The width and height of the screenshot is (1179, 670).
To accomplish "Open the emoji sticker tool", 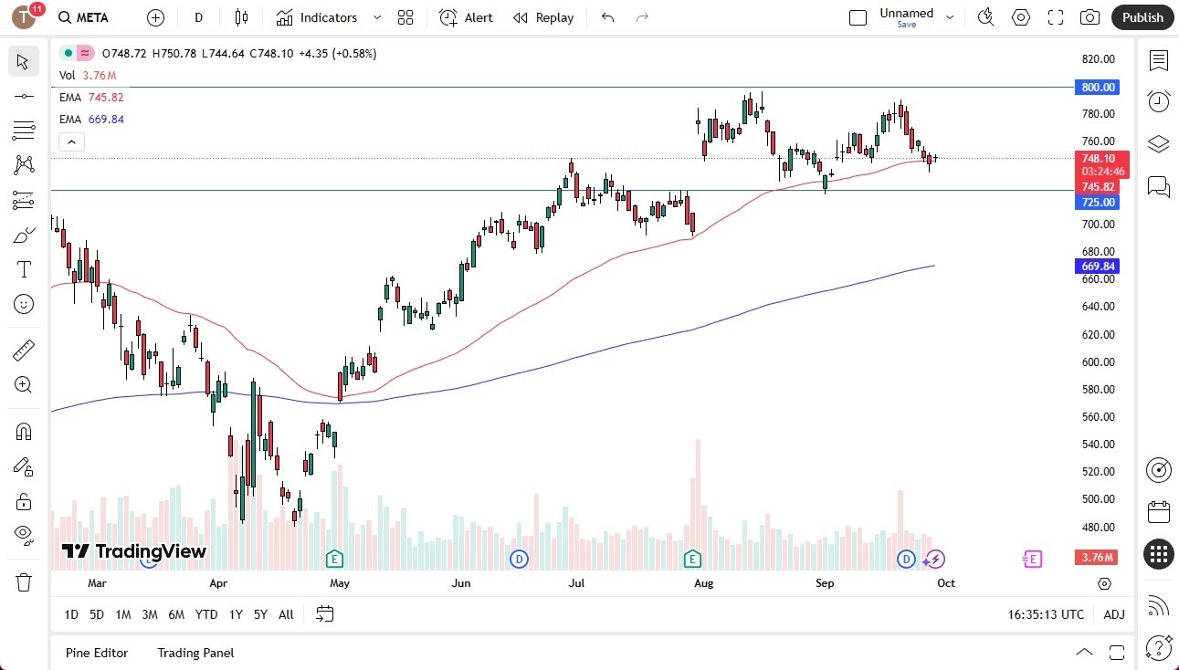I will [23, 304].
